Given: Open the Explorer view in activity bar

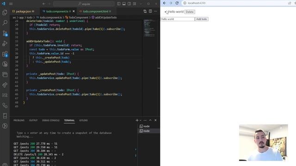Looking at the screenshot, I should pyautogui.click(x=5, y=12).
